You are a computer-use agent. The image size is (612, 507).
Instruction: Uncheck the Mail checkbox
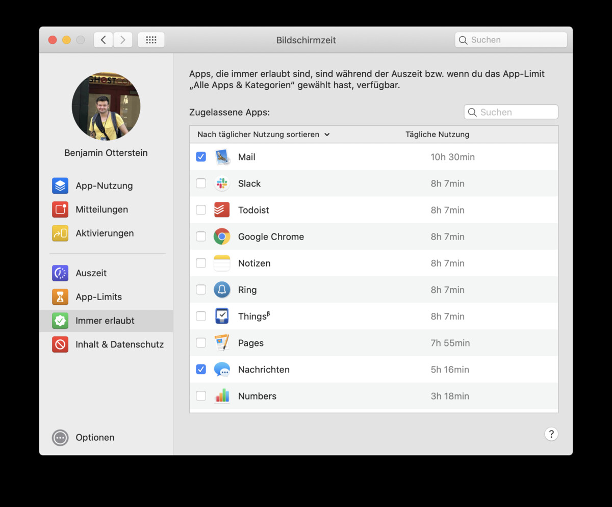coord(201,157)
